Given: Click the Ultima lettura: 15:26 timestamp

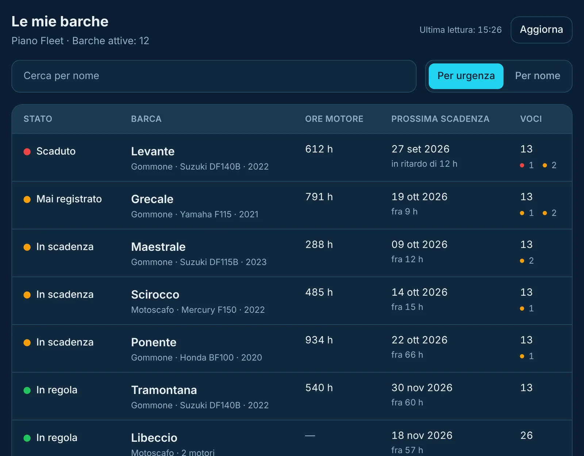Looking at the screenshot, I should tap(460, 30).
